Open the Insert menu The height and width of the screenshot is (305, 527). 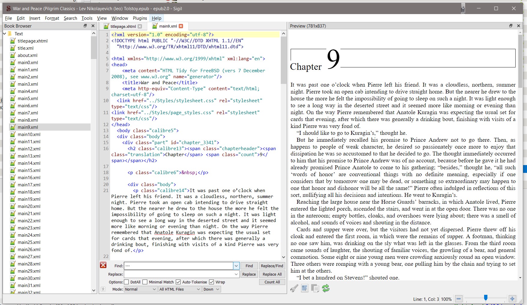click(x=35, y=18)
